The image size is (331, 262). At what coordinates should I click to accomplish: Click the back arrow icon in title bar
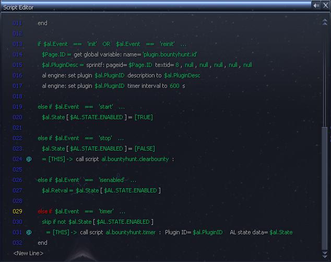tap(316, 5)
